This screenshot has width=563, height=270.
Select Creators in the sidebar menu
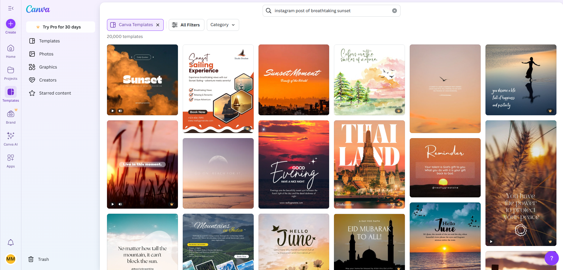(48, 80)
